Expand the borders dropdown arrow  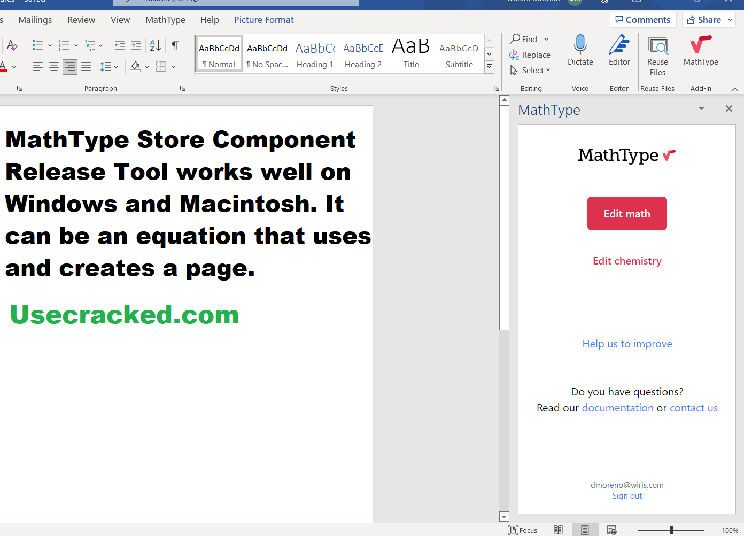click(173, 67)
